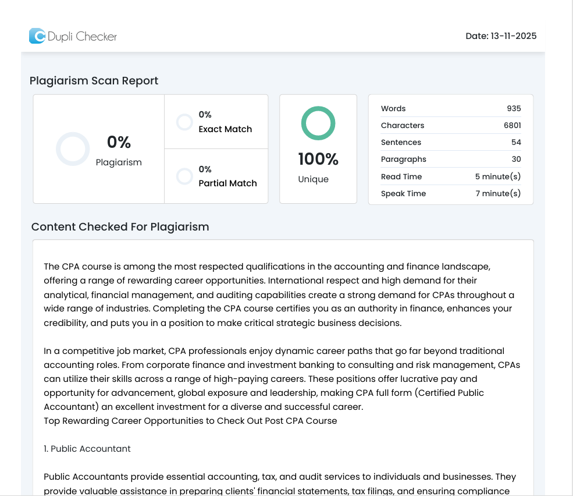Viewport: 573px width, 496px height.
Task: Select the Plagiarism Scan Report heading
Action: point(94,81)
